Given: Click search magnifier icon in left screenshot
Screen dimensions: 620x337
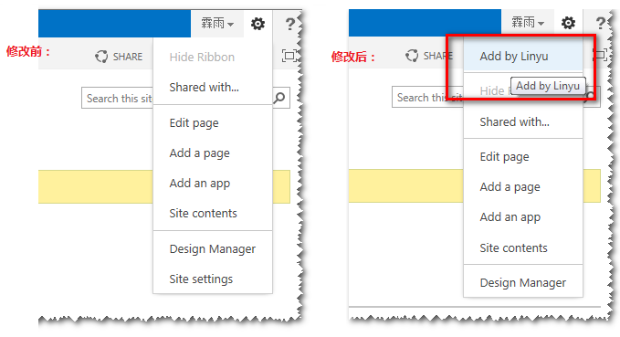Looking at the screenshot, I should pyautogui.click(x=279, y=98).
